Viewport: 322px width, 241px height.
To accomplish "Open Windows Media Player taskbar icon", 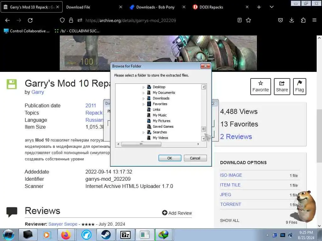I will pos(47,235).
